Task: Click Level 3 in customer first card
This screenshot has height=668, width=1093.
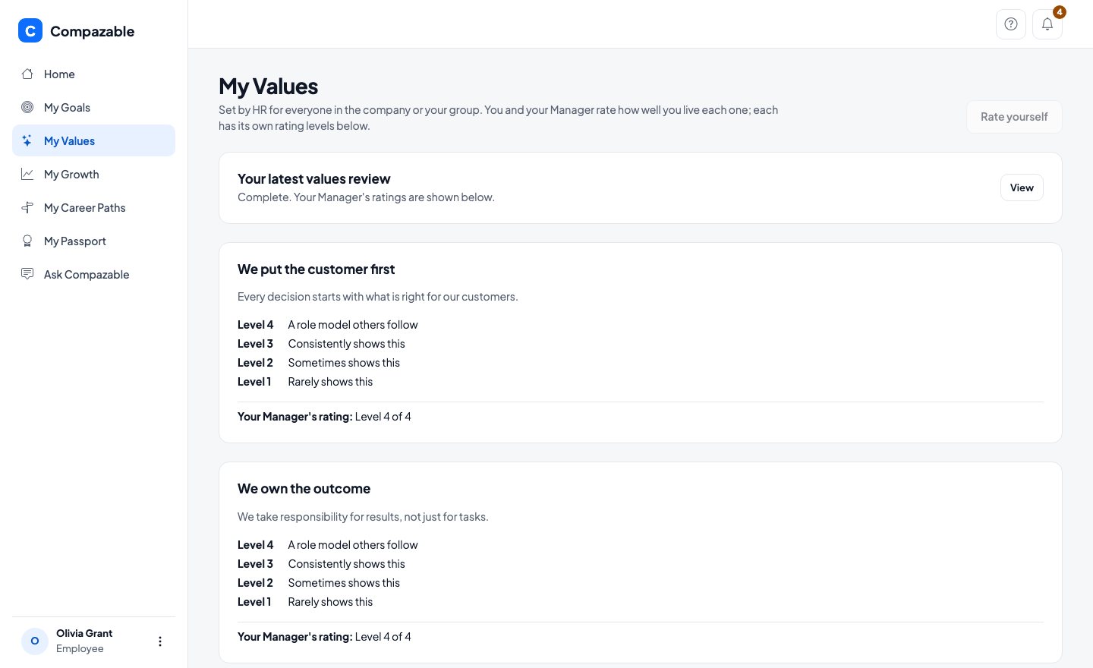Action: (321, 344)
